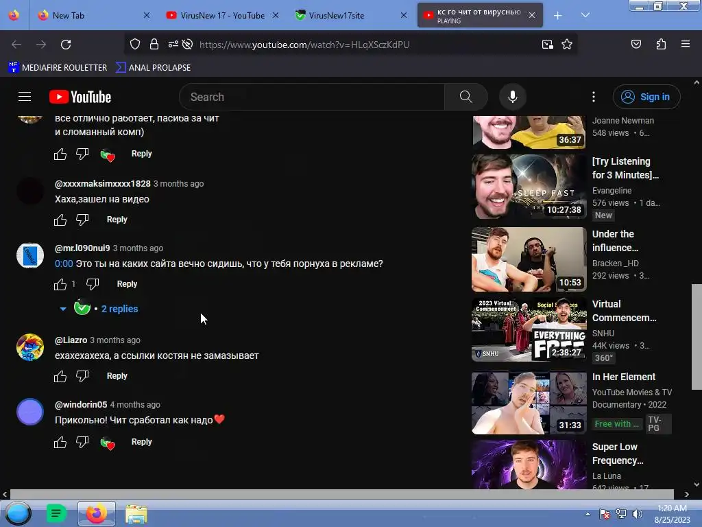Reply to @xxxxmaksimxxxx1828's comment
Viewport: 702px width, 527px height.
117,220
